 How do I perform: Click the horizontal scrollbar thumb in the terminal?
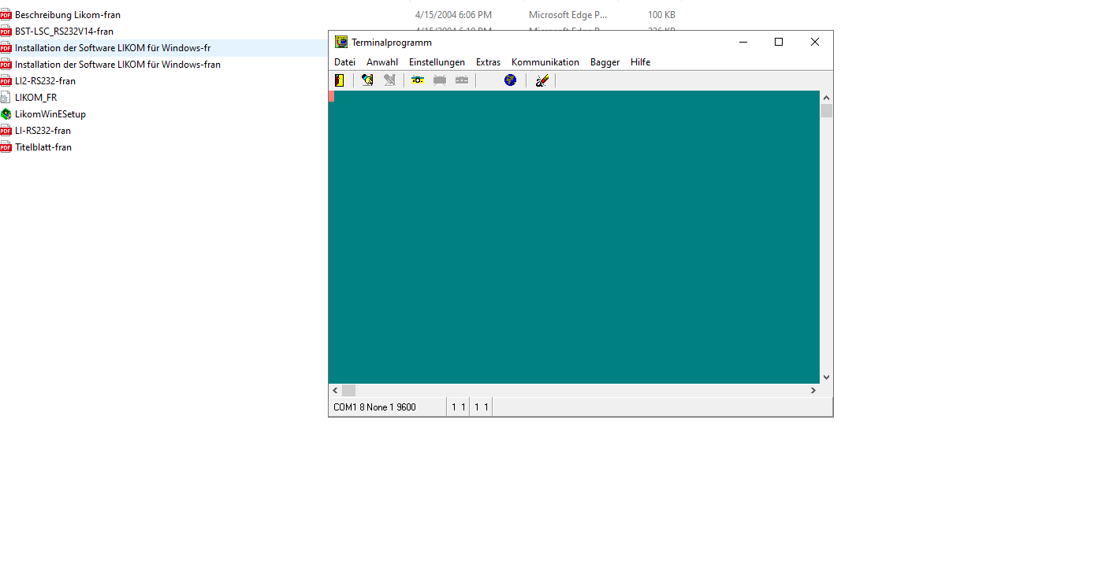(x=348, y=391)
